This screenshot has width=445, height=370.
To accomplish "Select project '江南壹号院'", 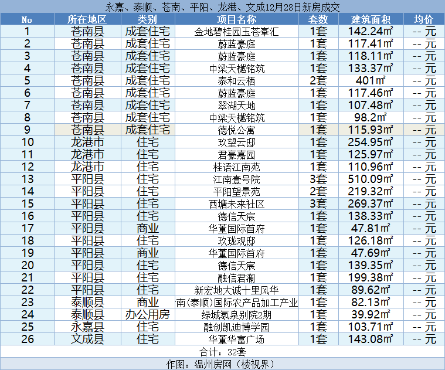I will (236, 179).
